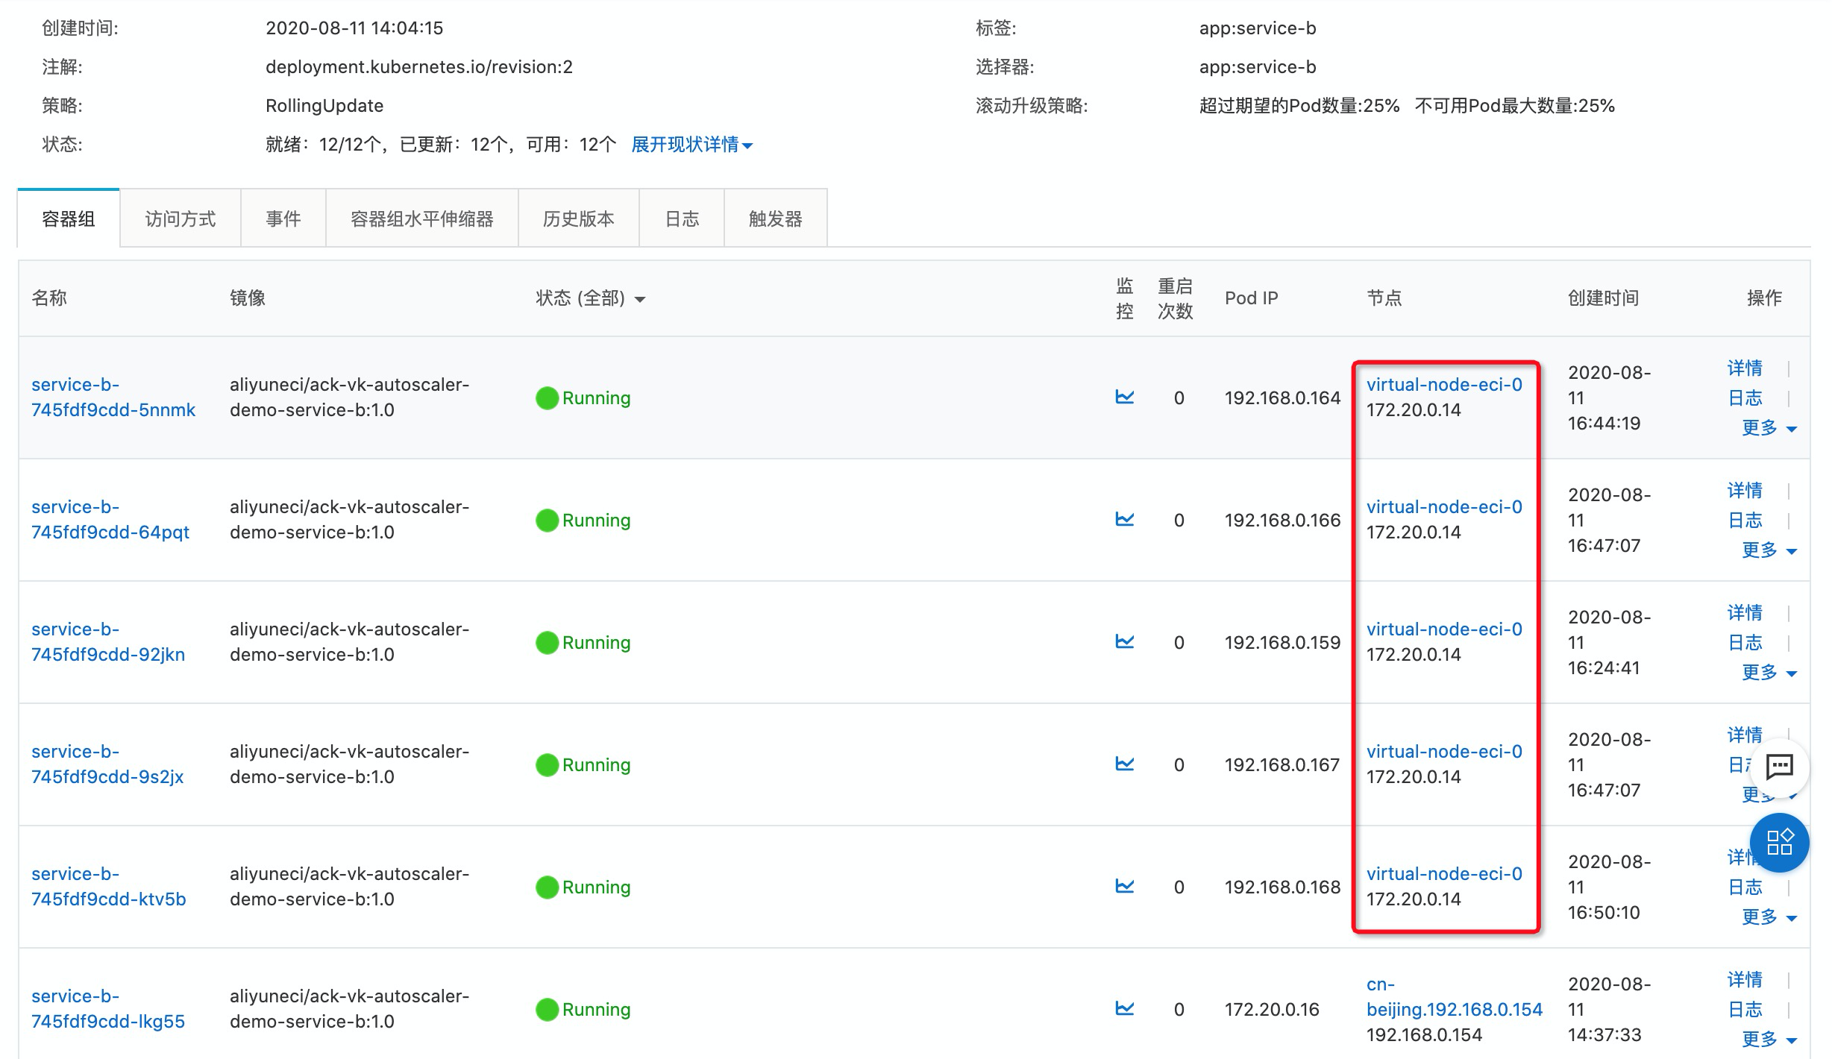Viewport: 1832px width, 1059px height.
Task: Open virtual-node-eci-0 link in 92jkn row
Action: pos(1444,629)
